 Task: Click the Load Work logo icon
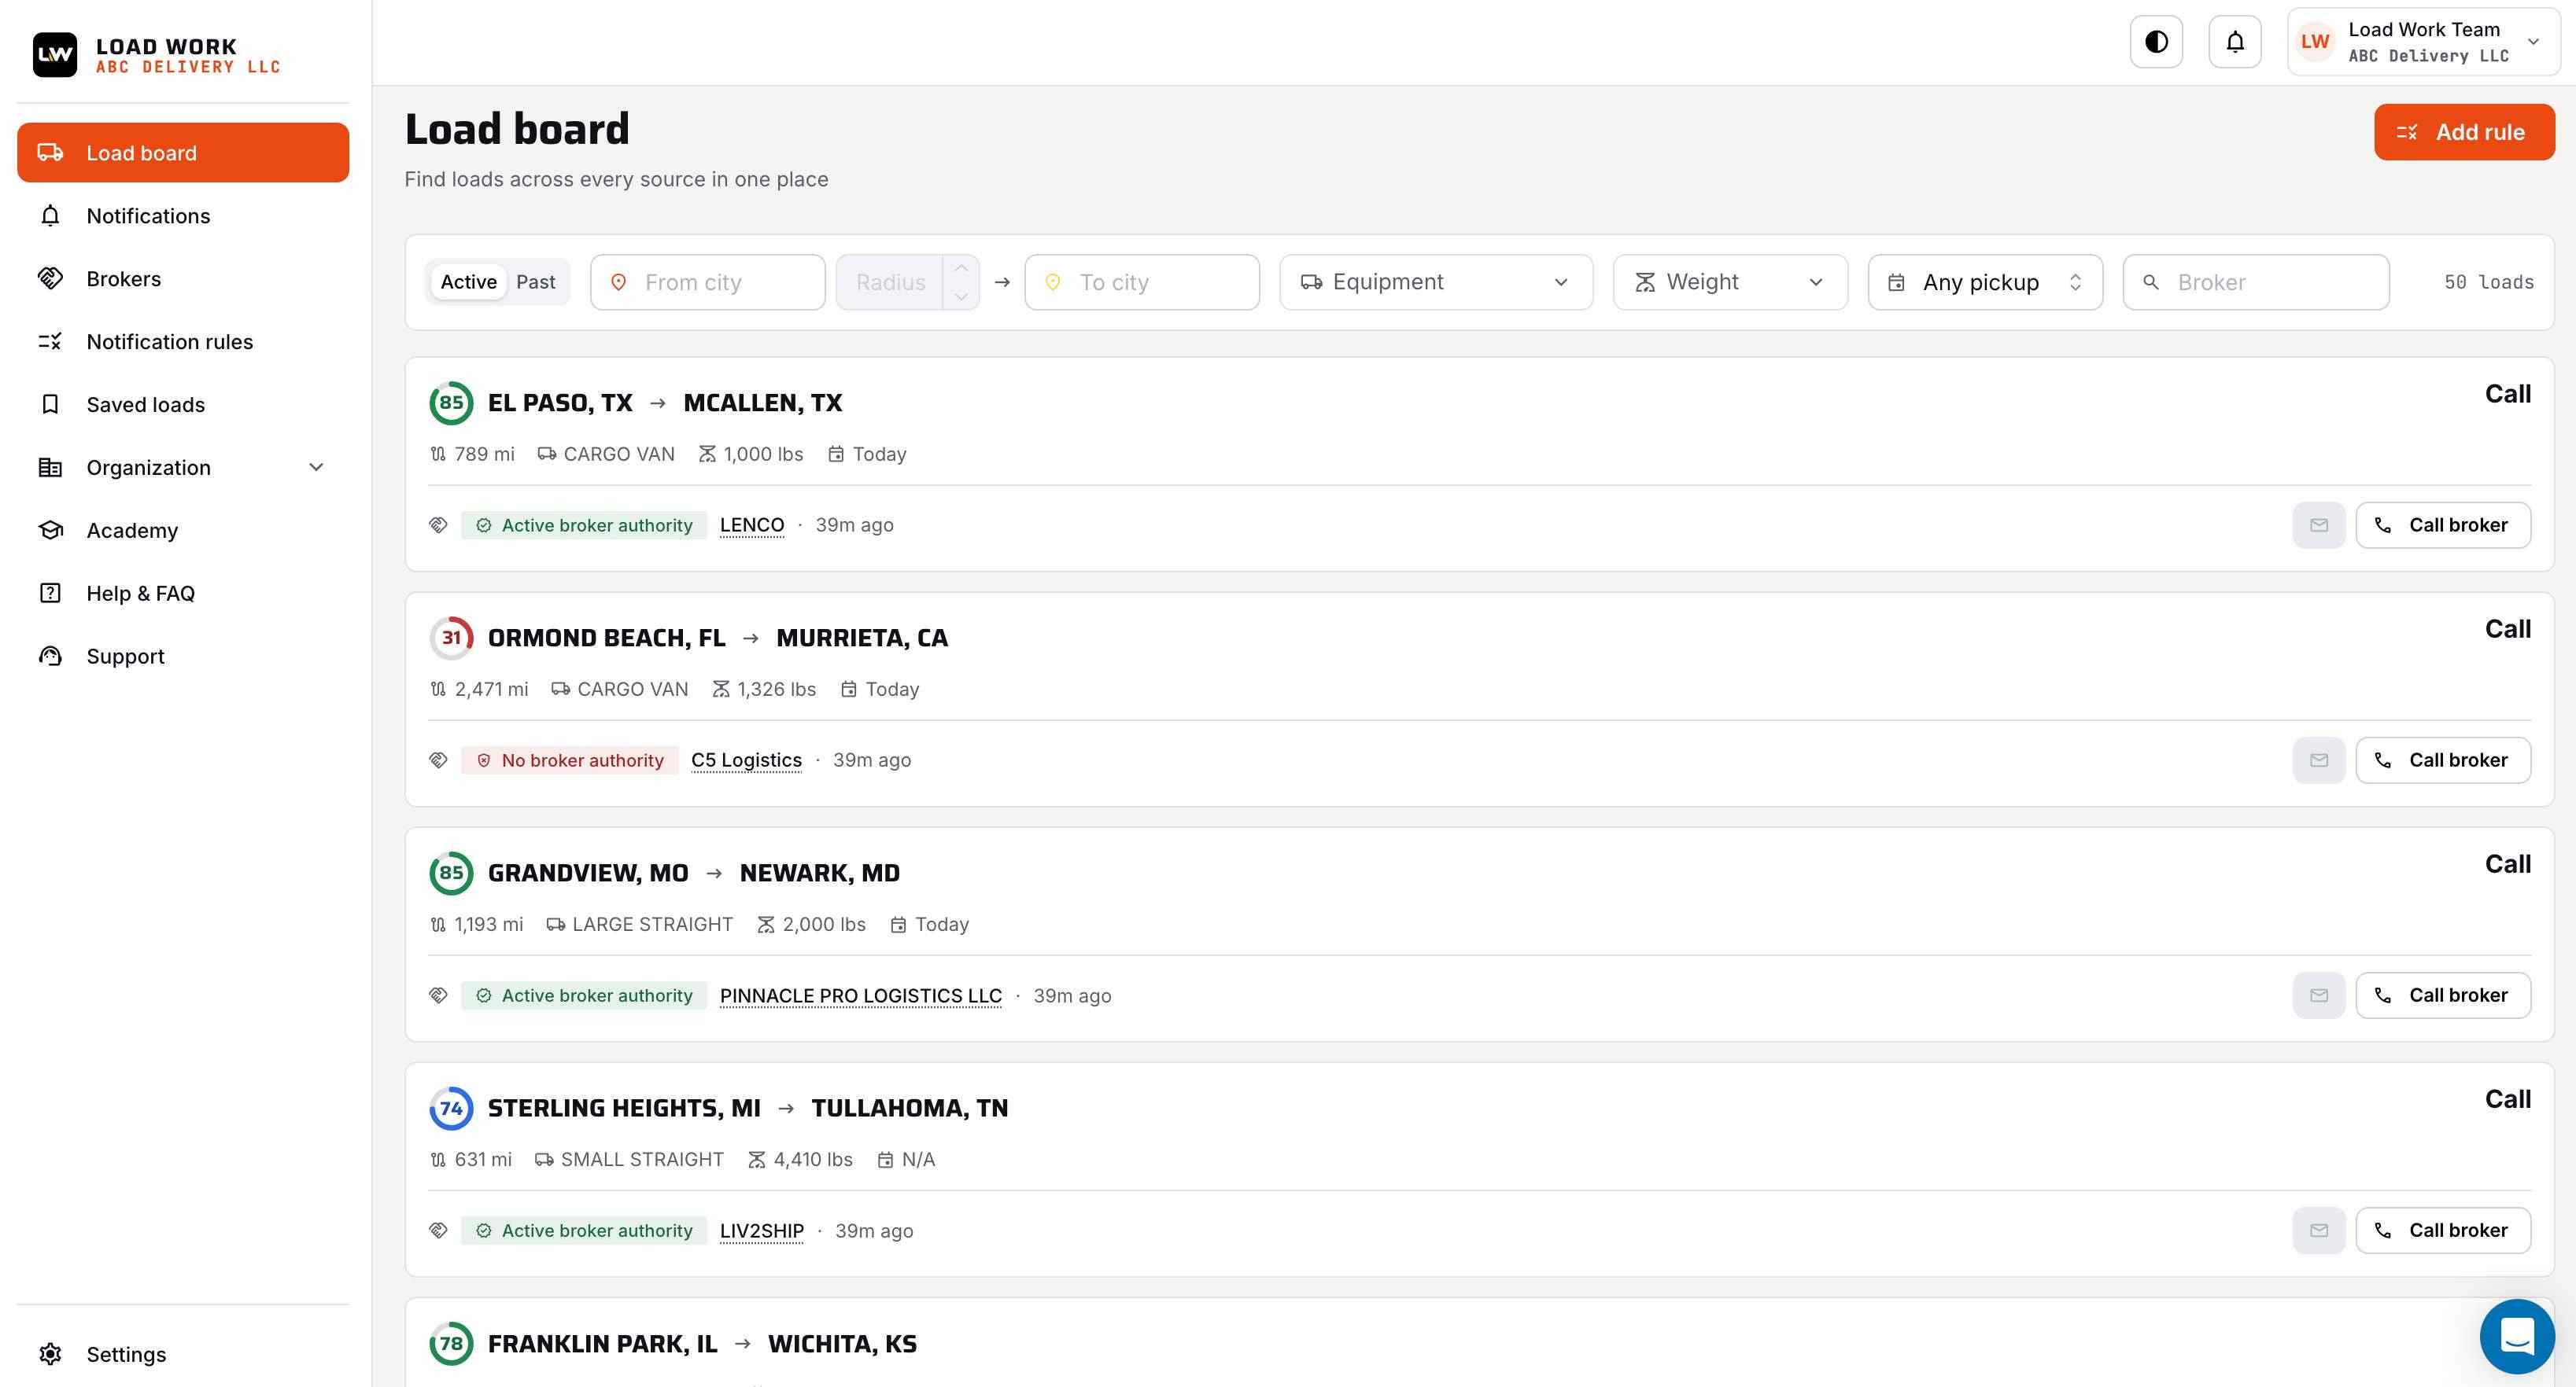(x=54, y=55)
